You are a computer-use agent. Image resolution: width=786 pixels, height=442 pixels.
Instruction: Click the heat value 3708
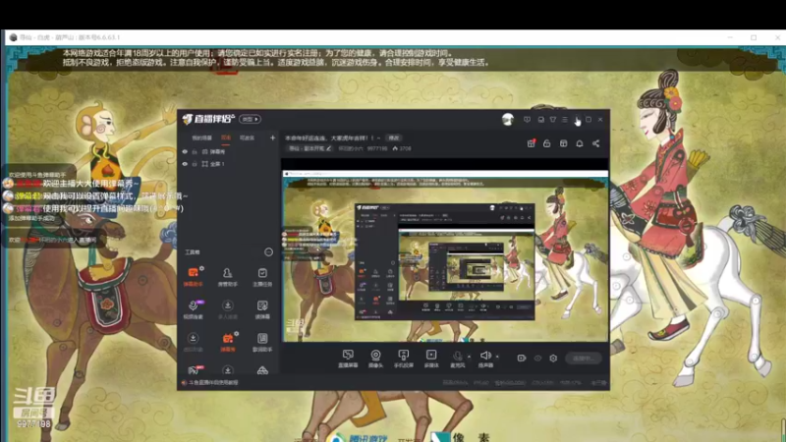pos(405,148)
